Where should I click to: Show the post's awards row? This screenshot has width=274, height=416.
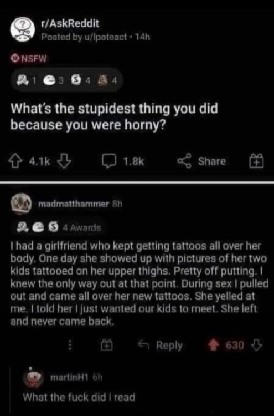click(66, 80)
